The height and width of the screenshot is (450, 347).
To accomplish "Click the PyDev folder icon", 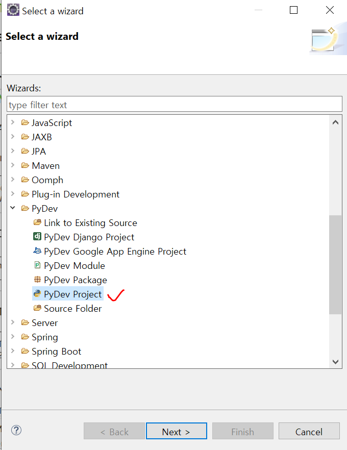I will click(25, 208).
